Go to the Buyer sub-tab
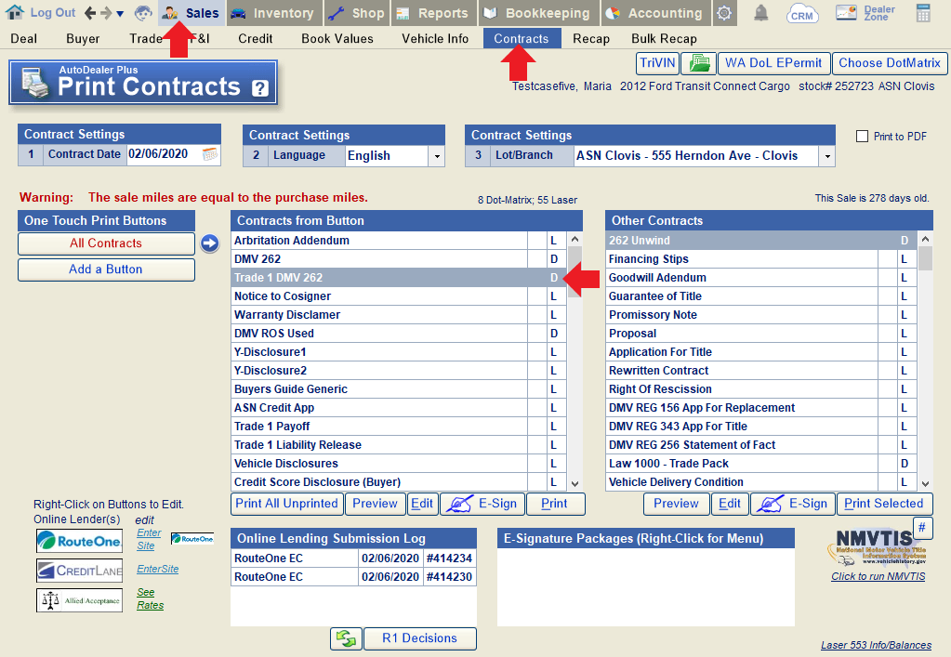The height and width of the screenshot is (657, 951). tap(83, 39)
